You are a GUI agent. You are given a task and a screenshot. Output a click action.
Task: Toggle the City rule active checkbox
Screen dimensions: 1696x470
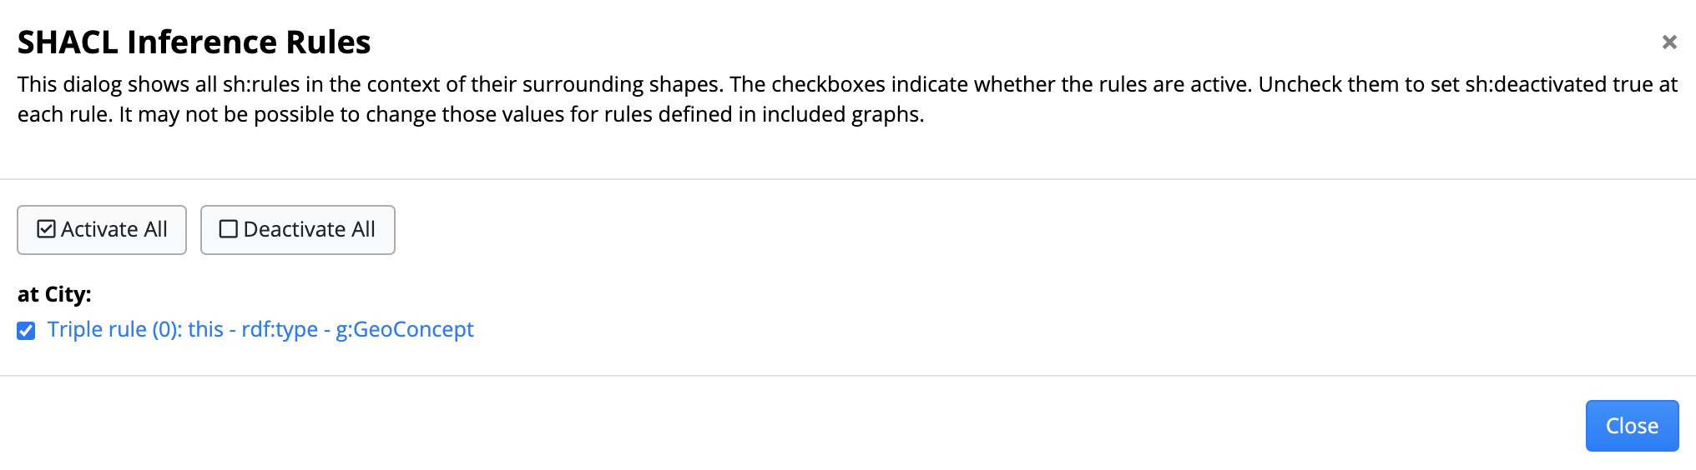(26, 331)
